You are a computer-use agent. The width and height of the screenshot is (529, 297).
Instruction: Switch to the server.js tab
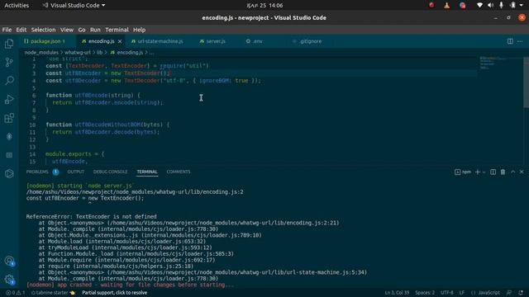(212, 41)
